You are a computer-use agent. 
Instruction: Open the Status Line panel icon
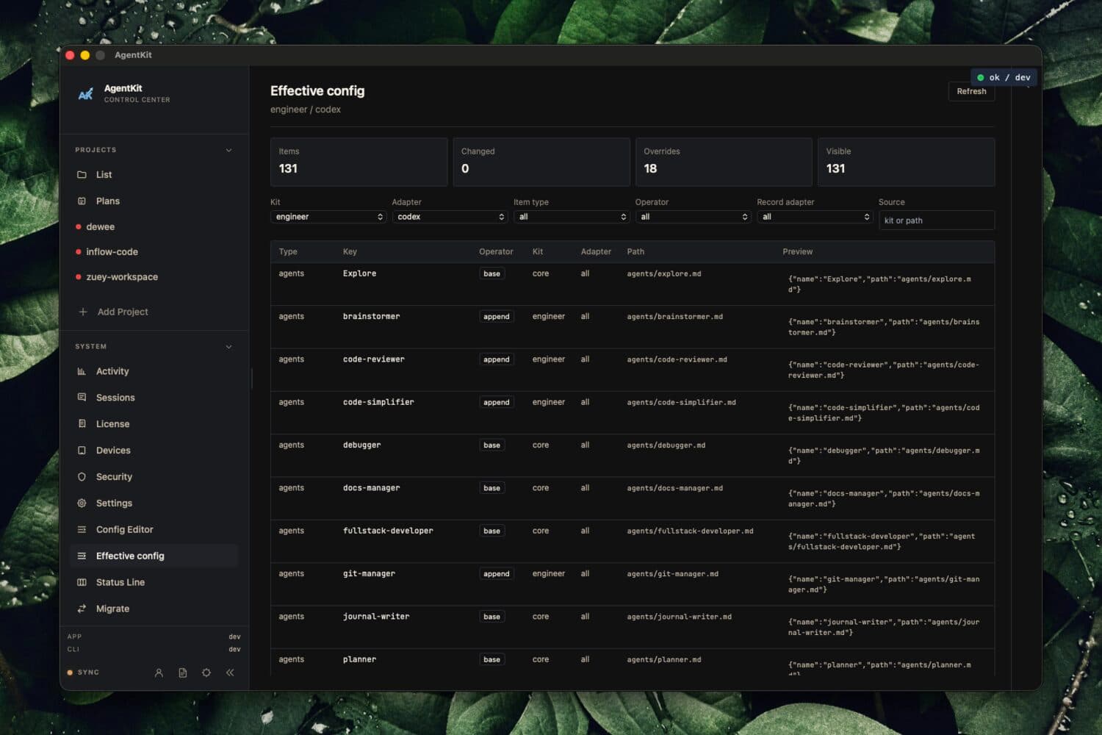(x=82, y=582)
